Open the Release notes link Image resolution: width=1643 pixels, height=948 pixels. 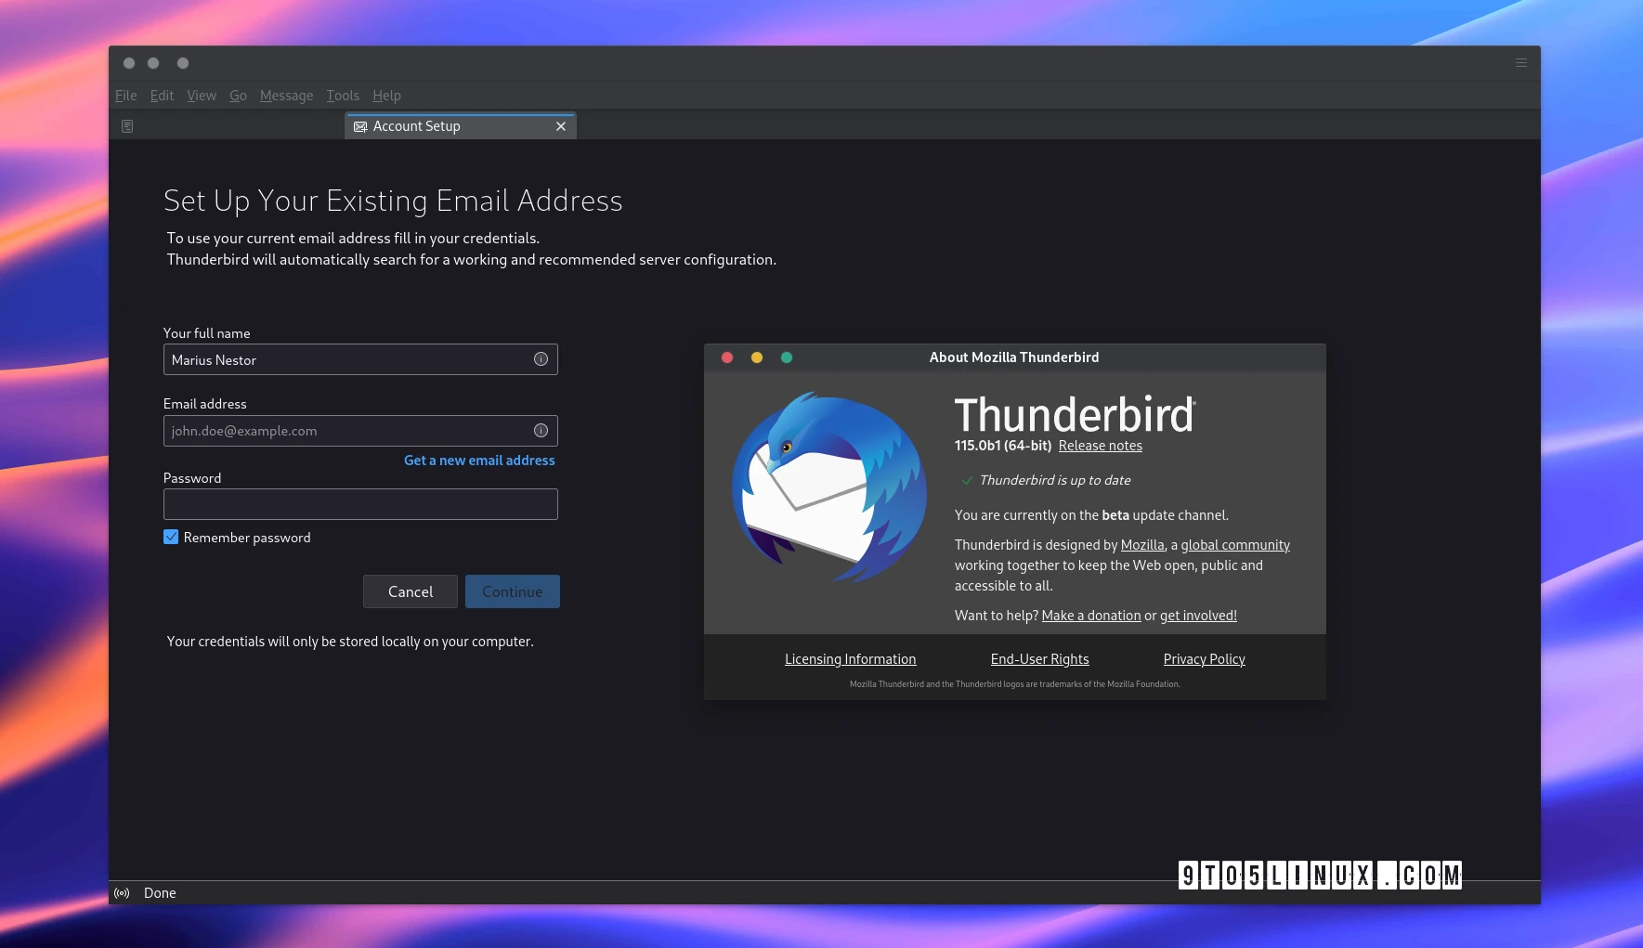point(1100,446)
